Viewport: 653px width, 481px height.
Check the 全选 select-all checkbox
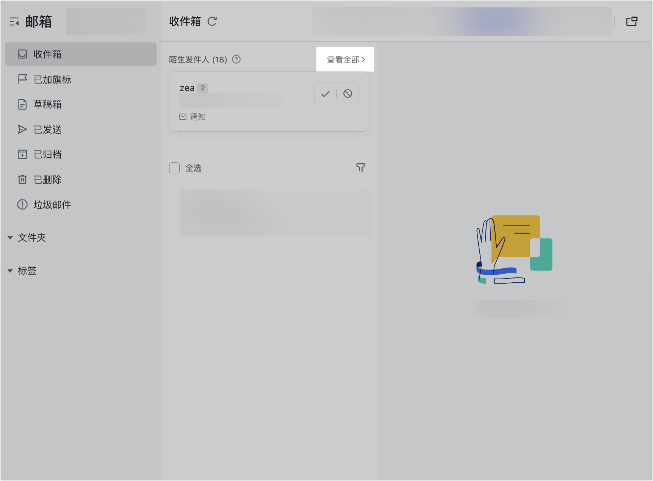[x=174, y=168]
